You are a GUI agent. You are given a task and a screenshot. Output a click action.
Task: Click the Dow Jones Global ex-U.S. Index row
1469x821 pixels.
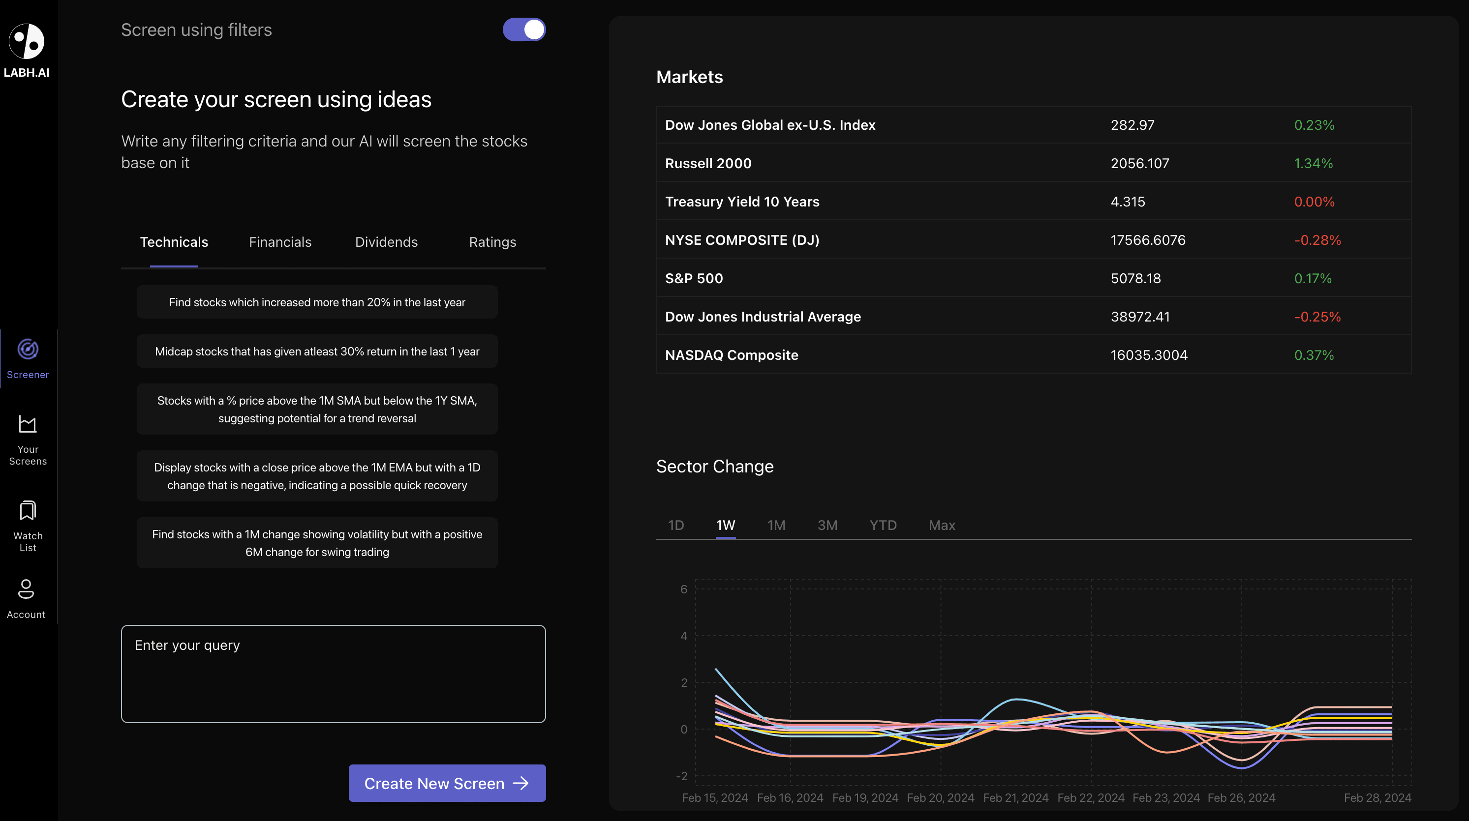(x=1033, y=125)
